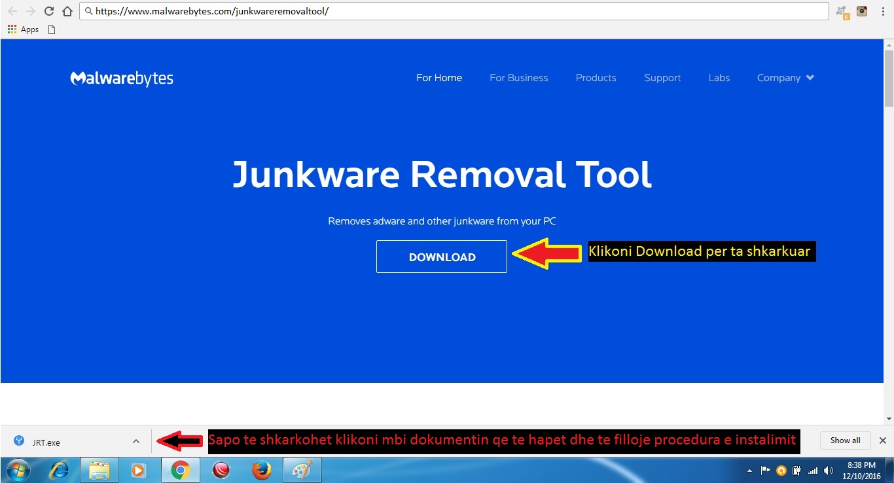The image size is (894, 483).
Task: Go back to the previous page
Action: [x=12, y=11]
